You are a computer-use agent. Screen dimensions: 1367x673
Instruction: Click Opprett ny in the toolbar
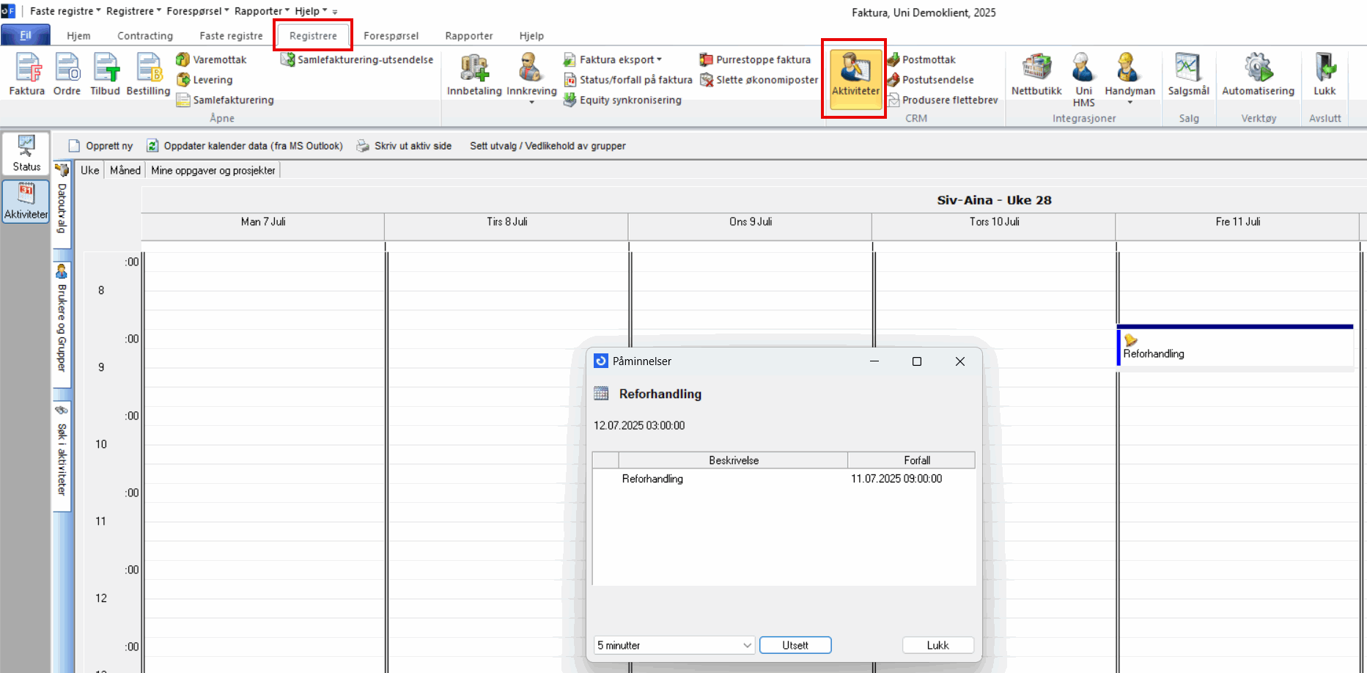(101, 146)
